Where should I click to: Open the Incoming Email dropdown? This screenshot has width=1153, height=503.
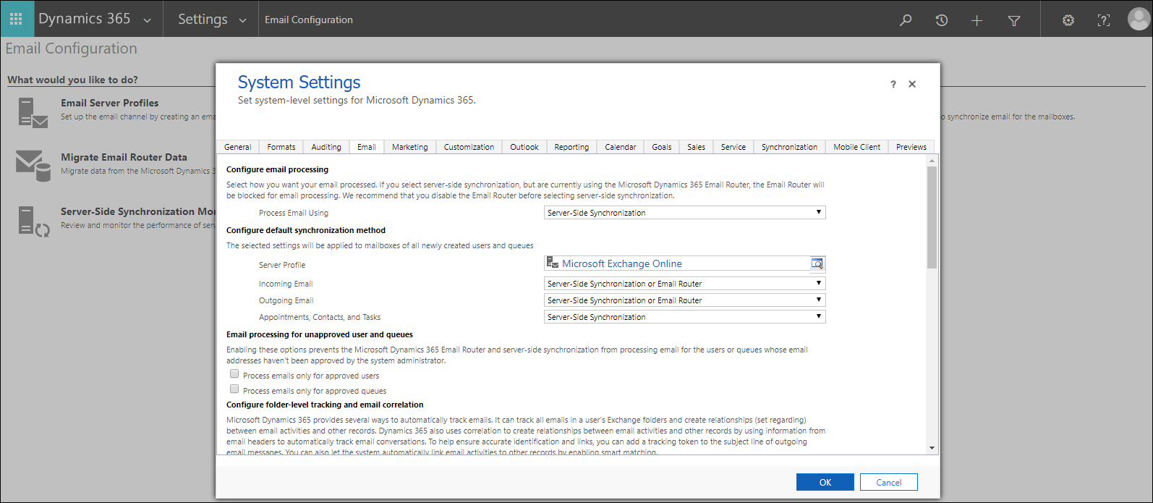point(684,284)
